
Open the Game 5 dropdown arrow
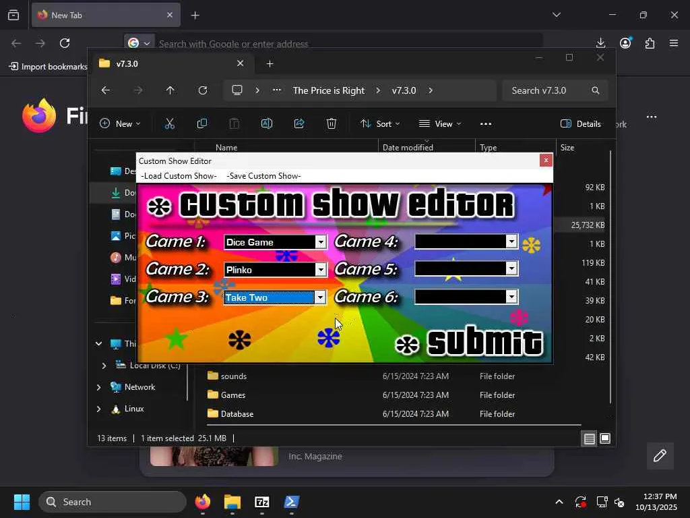511,268
